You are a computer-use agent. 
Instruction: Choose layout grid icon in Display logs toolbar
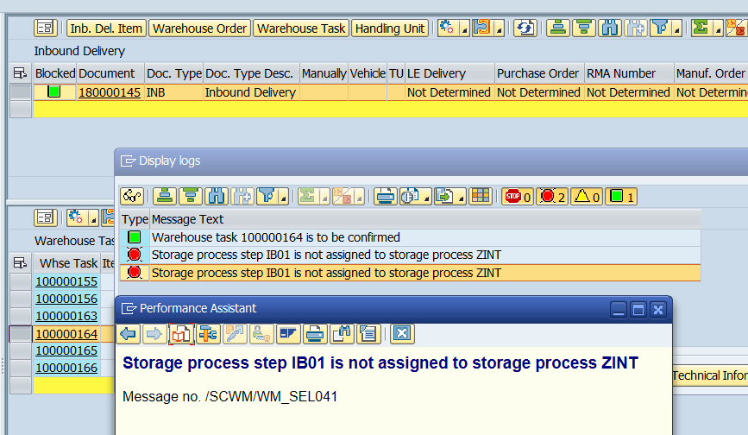click(480, 196)
